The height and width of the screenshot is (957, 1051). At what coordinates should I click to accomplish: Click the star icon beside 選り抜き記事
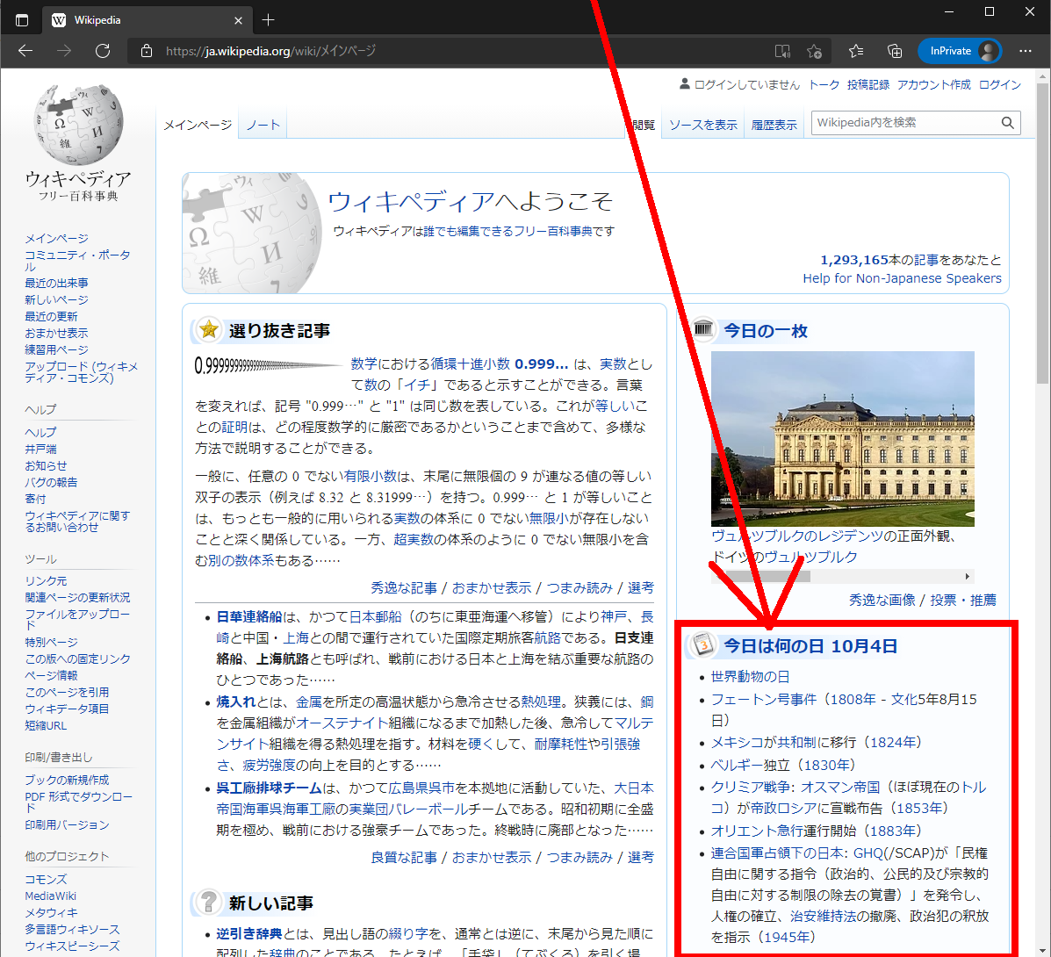(x=209, y=330)
